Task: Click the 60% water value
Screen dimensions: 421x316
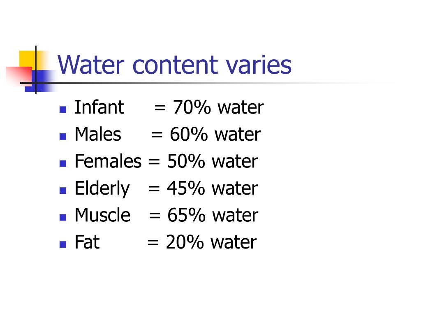Action: (x=215, y=134)
